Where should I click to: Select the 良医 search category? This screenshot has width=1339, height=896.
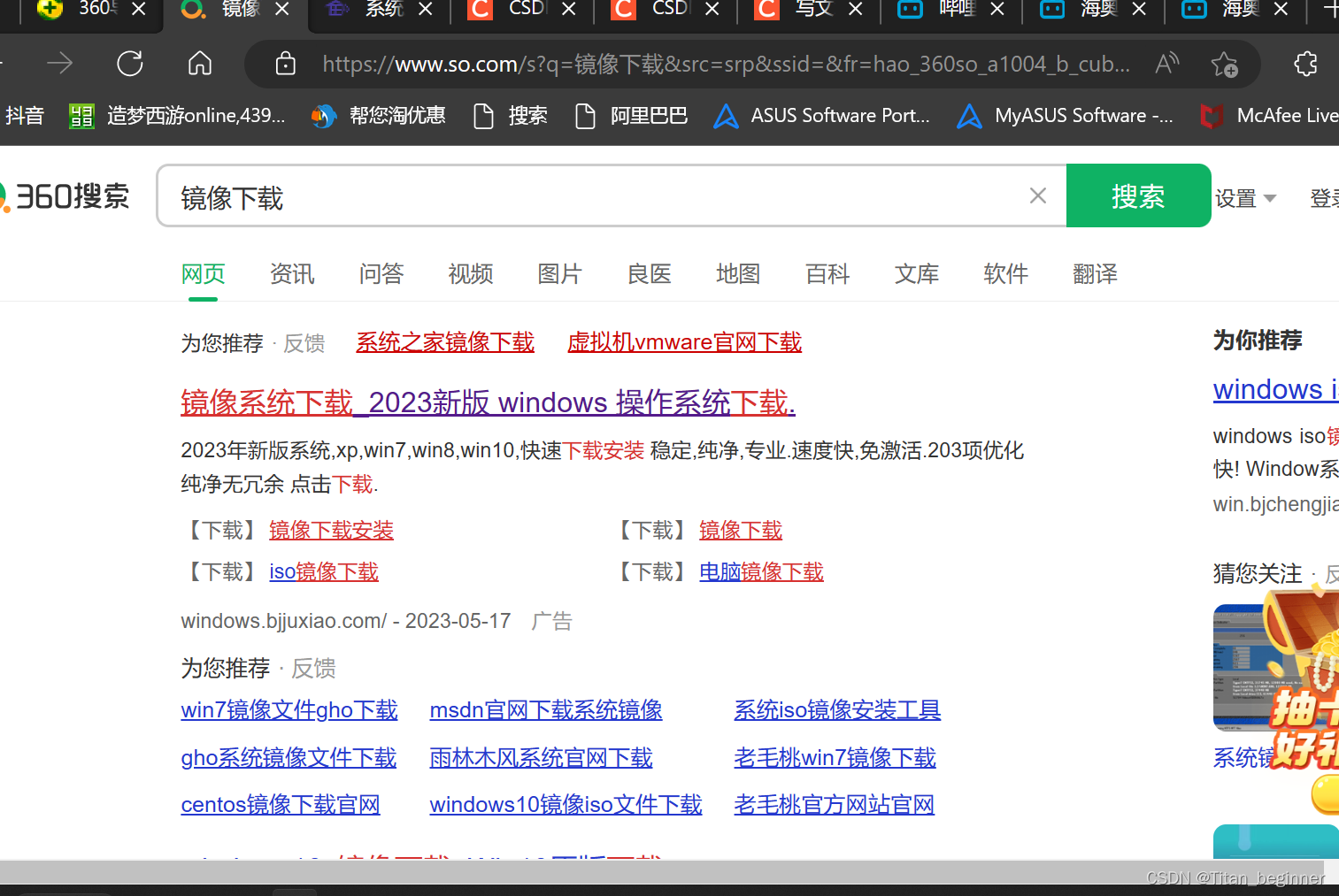pos(649,274)
